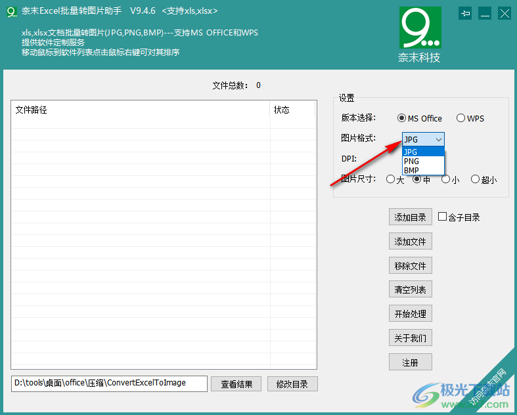Click the DPI label
The image size is (517, 415).
click(349, 158)
